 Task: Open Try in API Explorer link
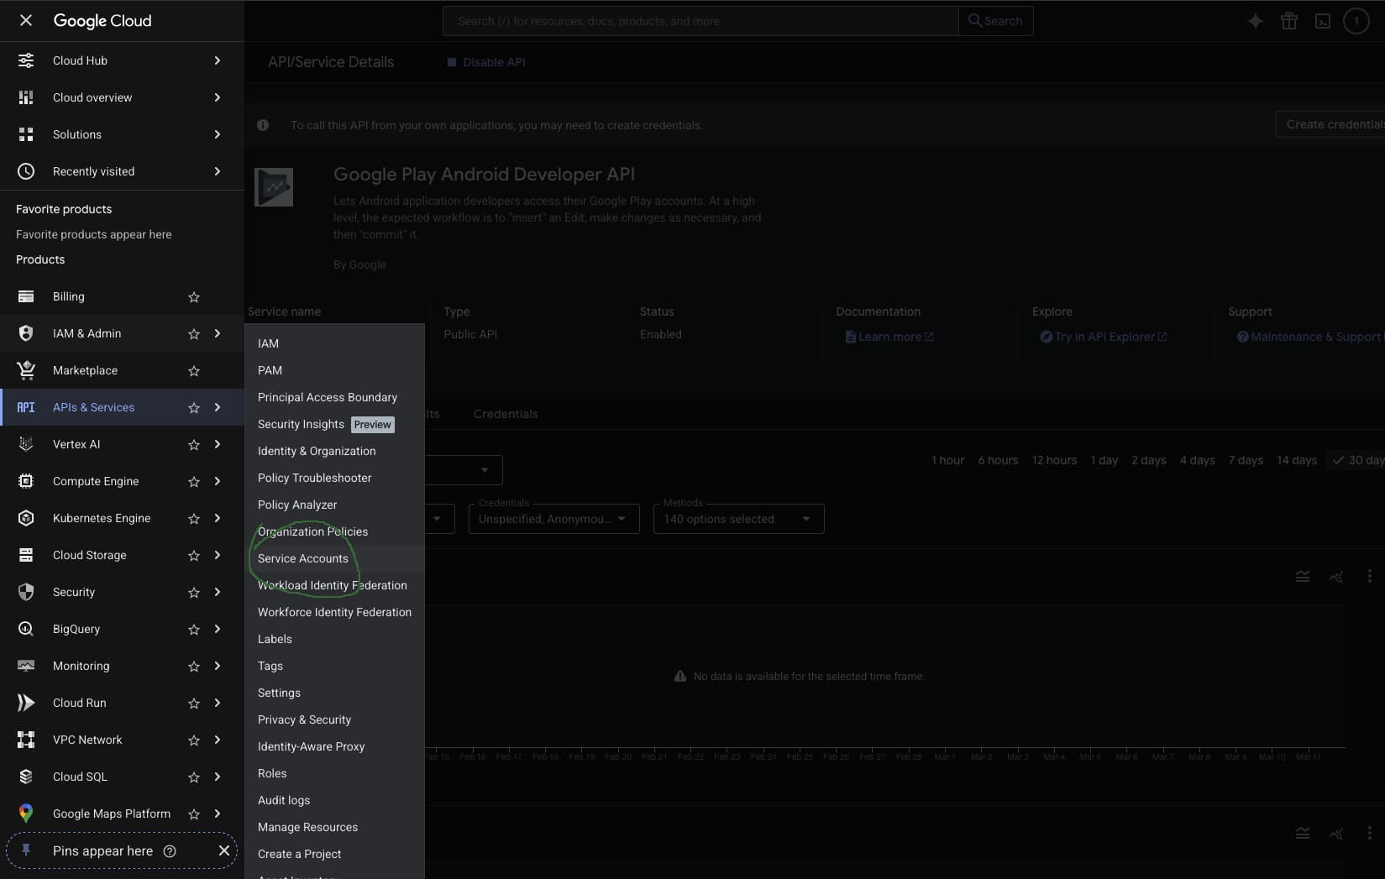click(x=1104, y=337)
